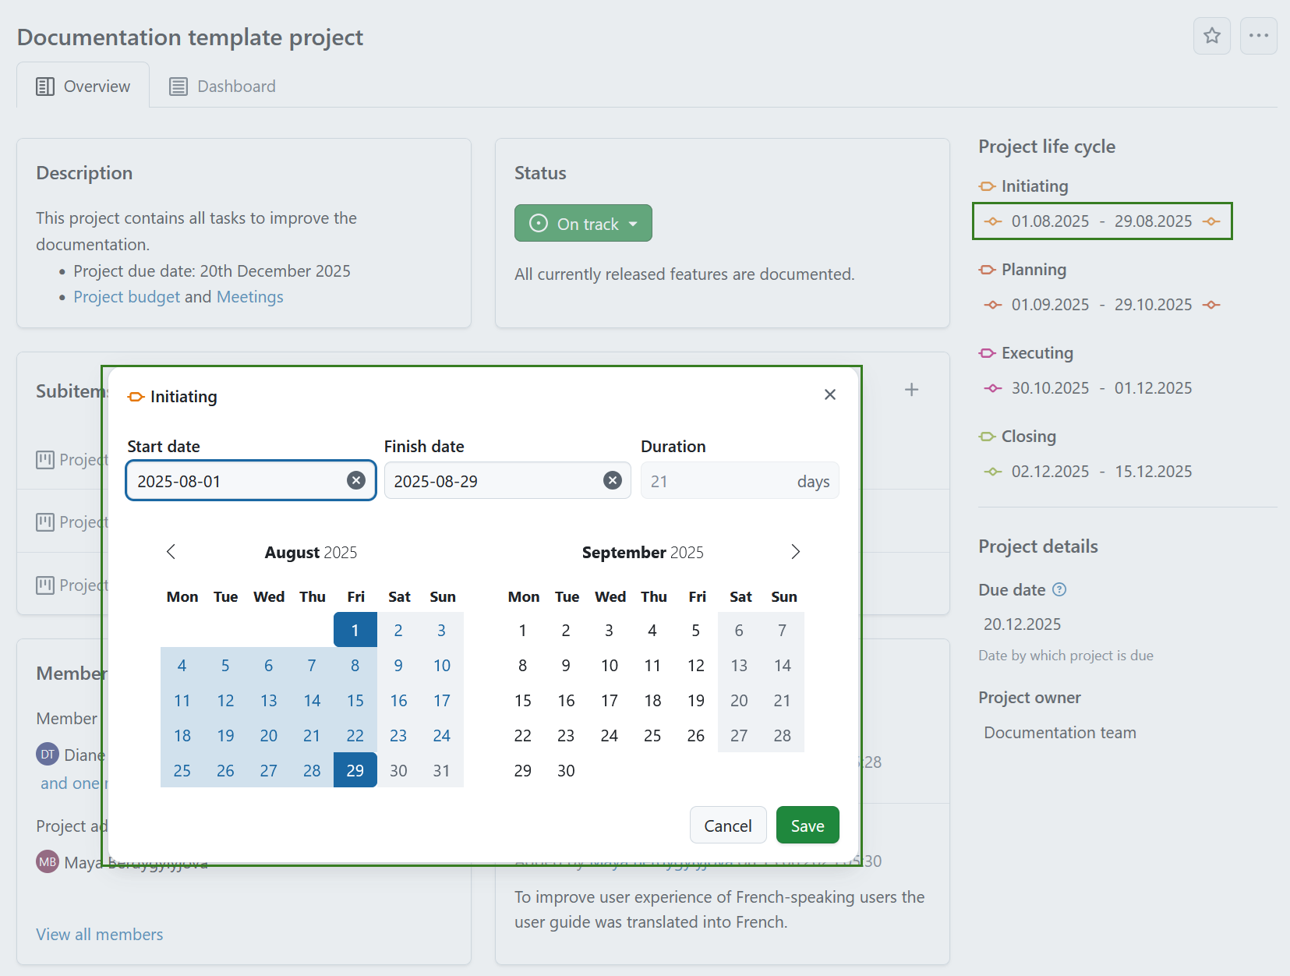Image resolution: width=1290 pixels, height=976 pixels.
Task: Open the On track status dropdown
Action: [x=583, y=223]
